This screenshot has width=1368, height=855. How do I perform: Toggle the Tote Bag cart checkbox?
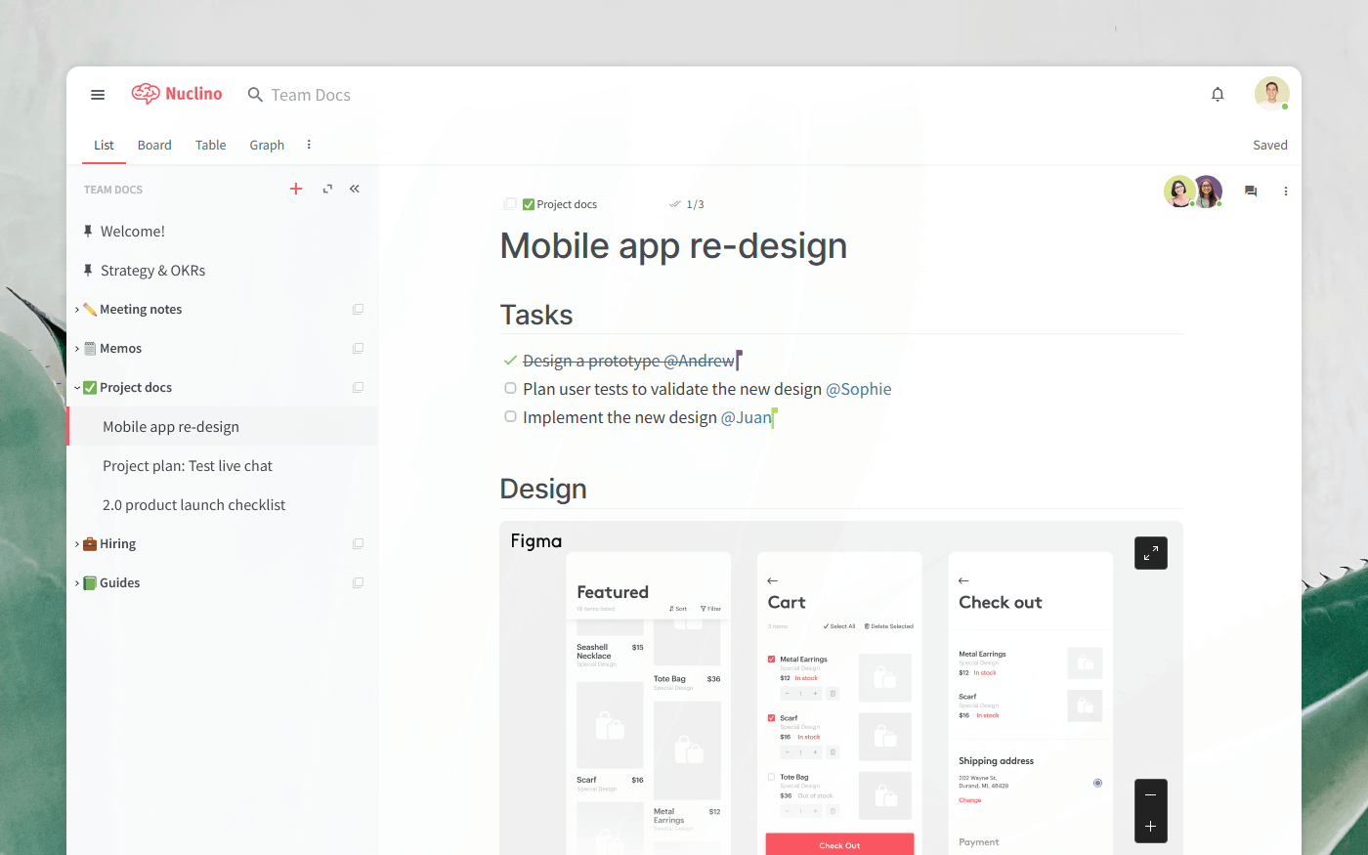[772, 777]
